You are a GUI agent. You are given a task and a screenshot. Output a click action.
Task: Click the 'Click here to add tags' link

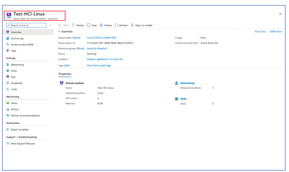coord(99,65)
